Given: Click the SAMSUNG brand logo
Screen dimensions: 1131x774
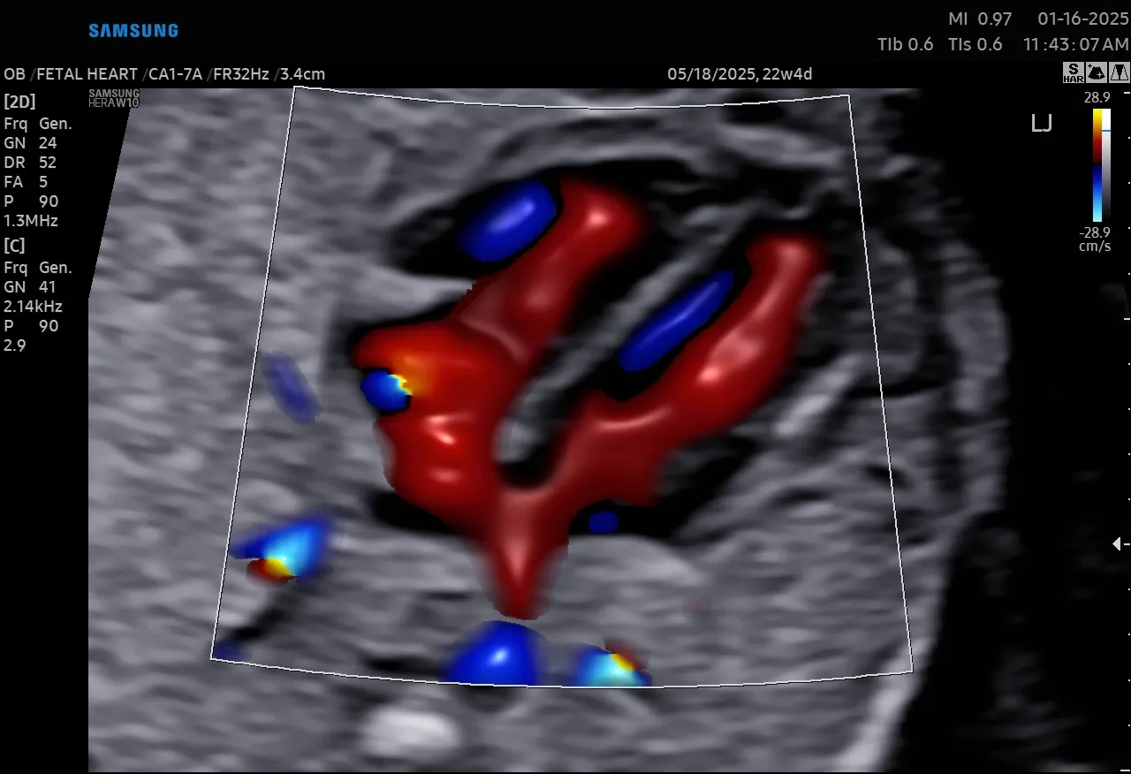Looking at the screenshot, I should (133, 30).
